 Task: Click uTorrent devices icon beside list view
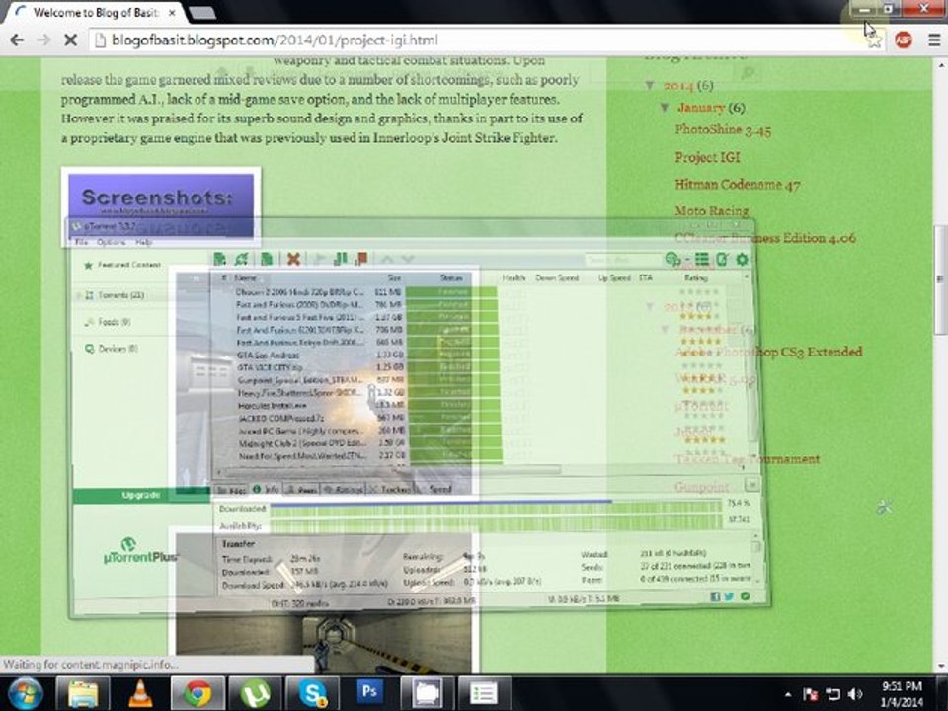pyautogui.click(x=721, y=260)
